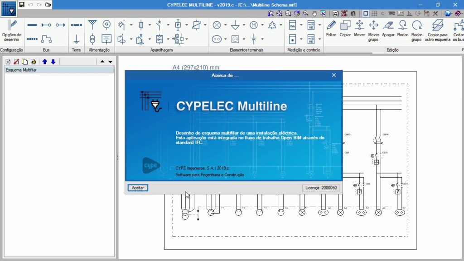Expand the lamp terminal element dropdown
This screenshot has width=464, height=261.
(225, 25)
